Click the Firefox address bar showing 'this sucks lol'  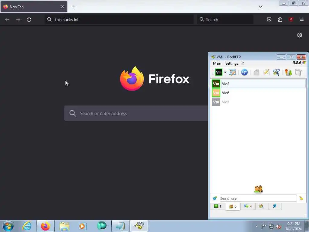point(119,20)
